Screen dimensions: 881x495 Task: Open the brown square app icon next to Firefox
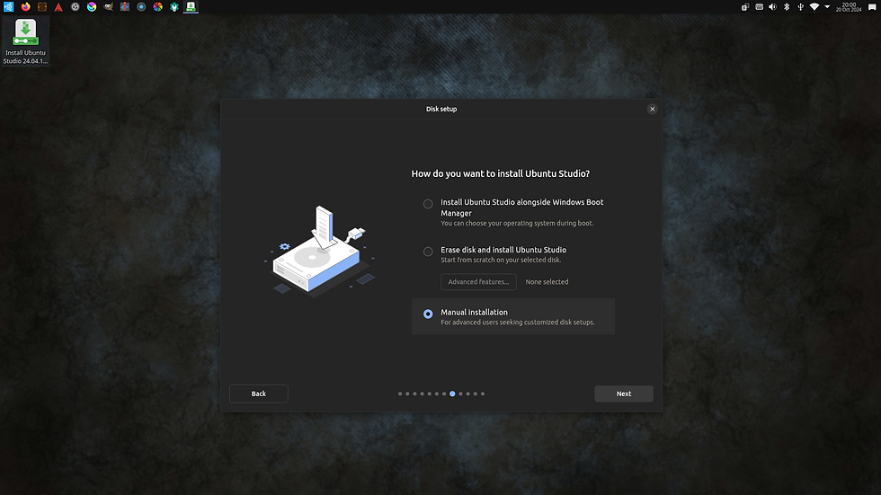click(x=42, y=6)
